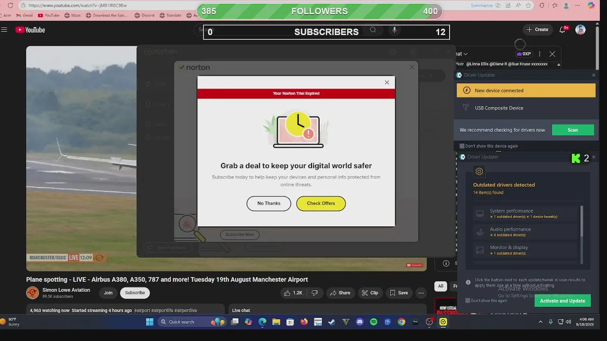Show hidden system tray icons chevron

(540, 322)
